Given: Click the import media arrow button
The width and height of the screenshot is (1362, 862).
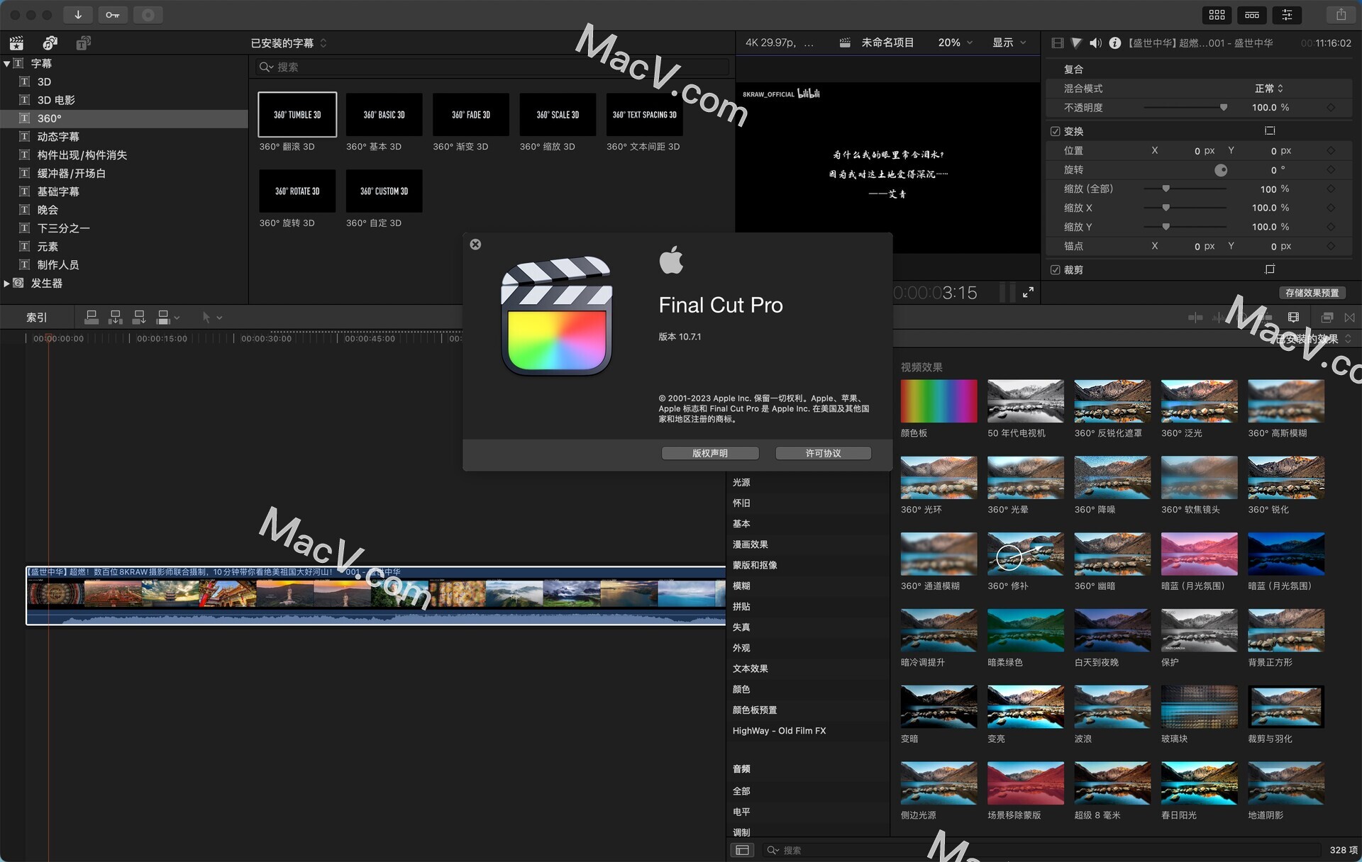Looking at the screenshot, I should [x=78, y=15].
